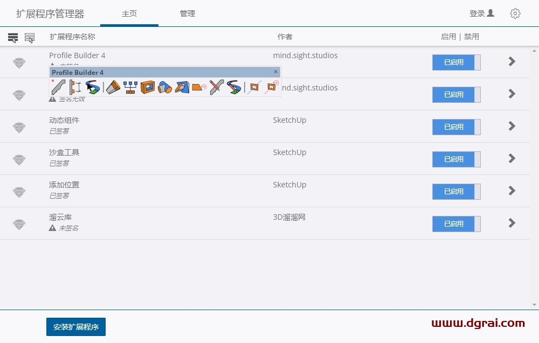Click the diamond icon beside 动态组件
539x343 pixels.
19,128
